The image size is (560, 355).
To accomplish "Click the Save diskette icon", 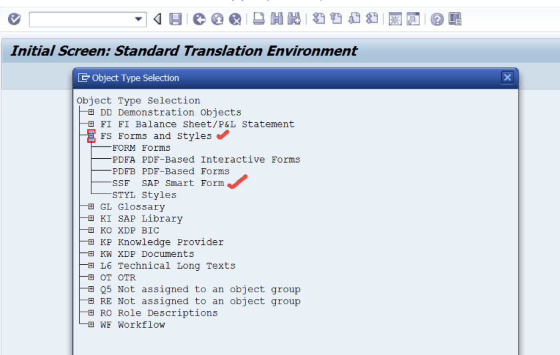I will pos(175,19).
